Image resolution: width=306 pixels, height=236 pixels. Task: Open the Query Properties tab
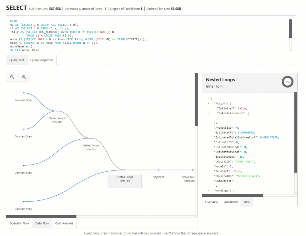[x=42, y=60]
